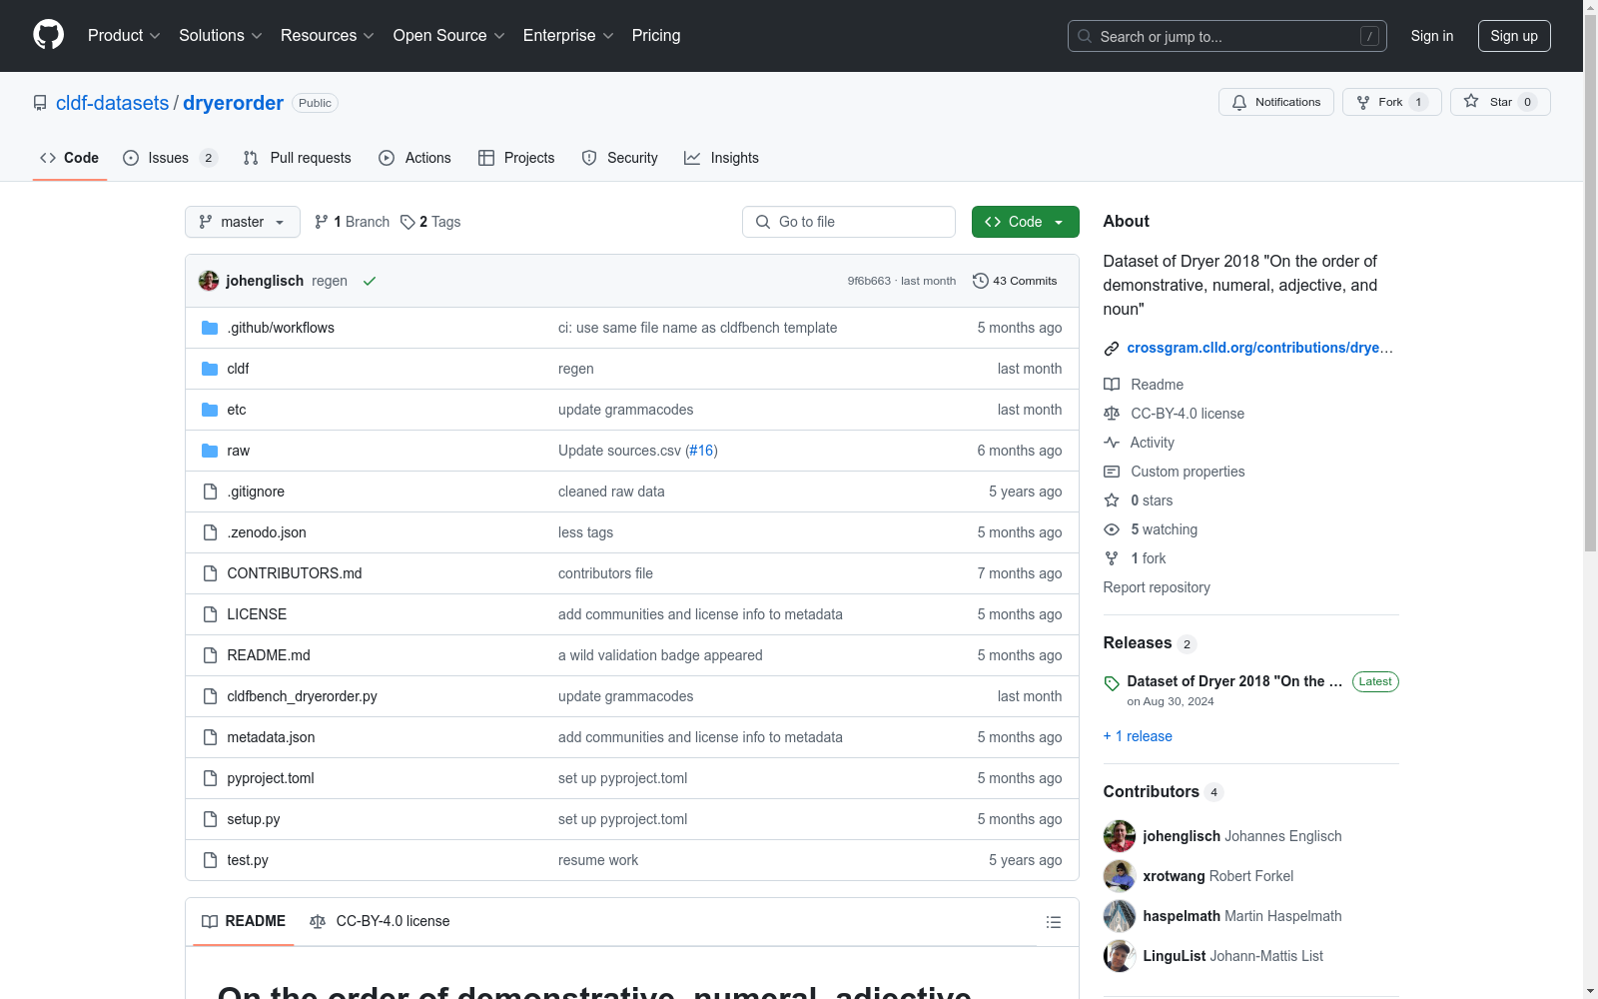1598x999 pixels.
Task: Open the master branch dropdown
Action: click(x=243, y=222)
